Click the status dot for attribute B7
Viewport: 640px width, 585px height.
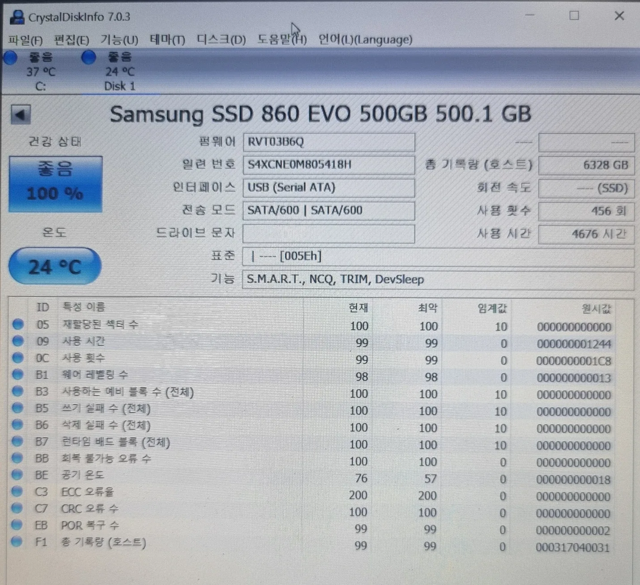click(x=17, y=441)
